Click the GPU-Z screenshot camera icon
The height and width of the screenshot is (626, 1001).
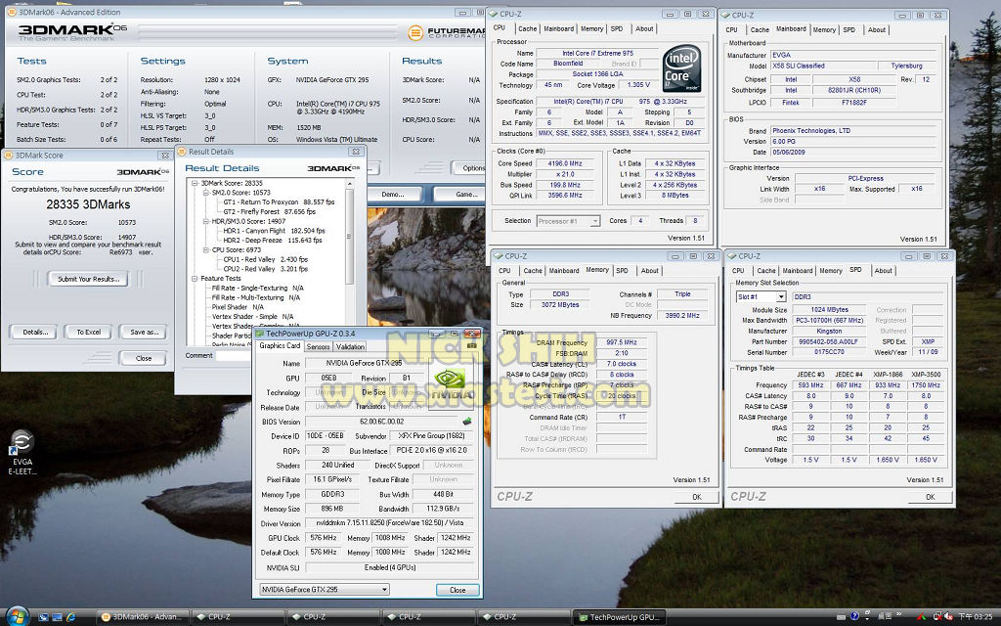[x=472, y=344]
